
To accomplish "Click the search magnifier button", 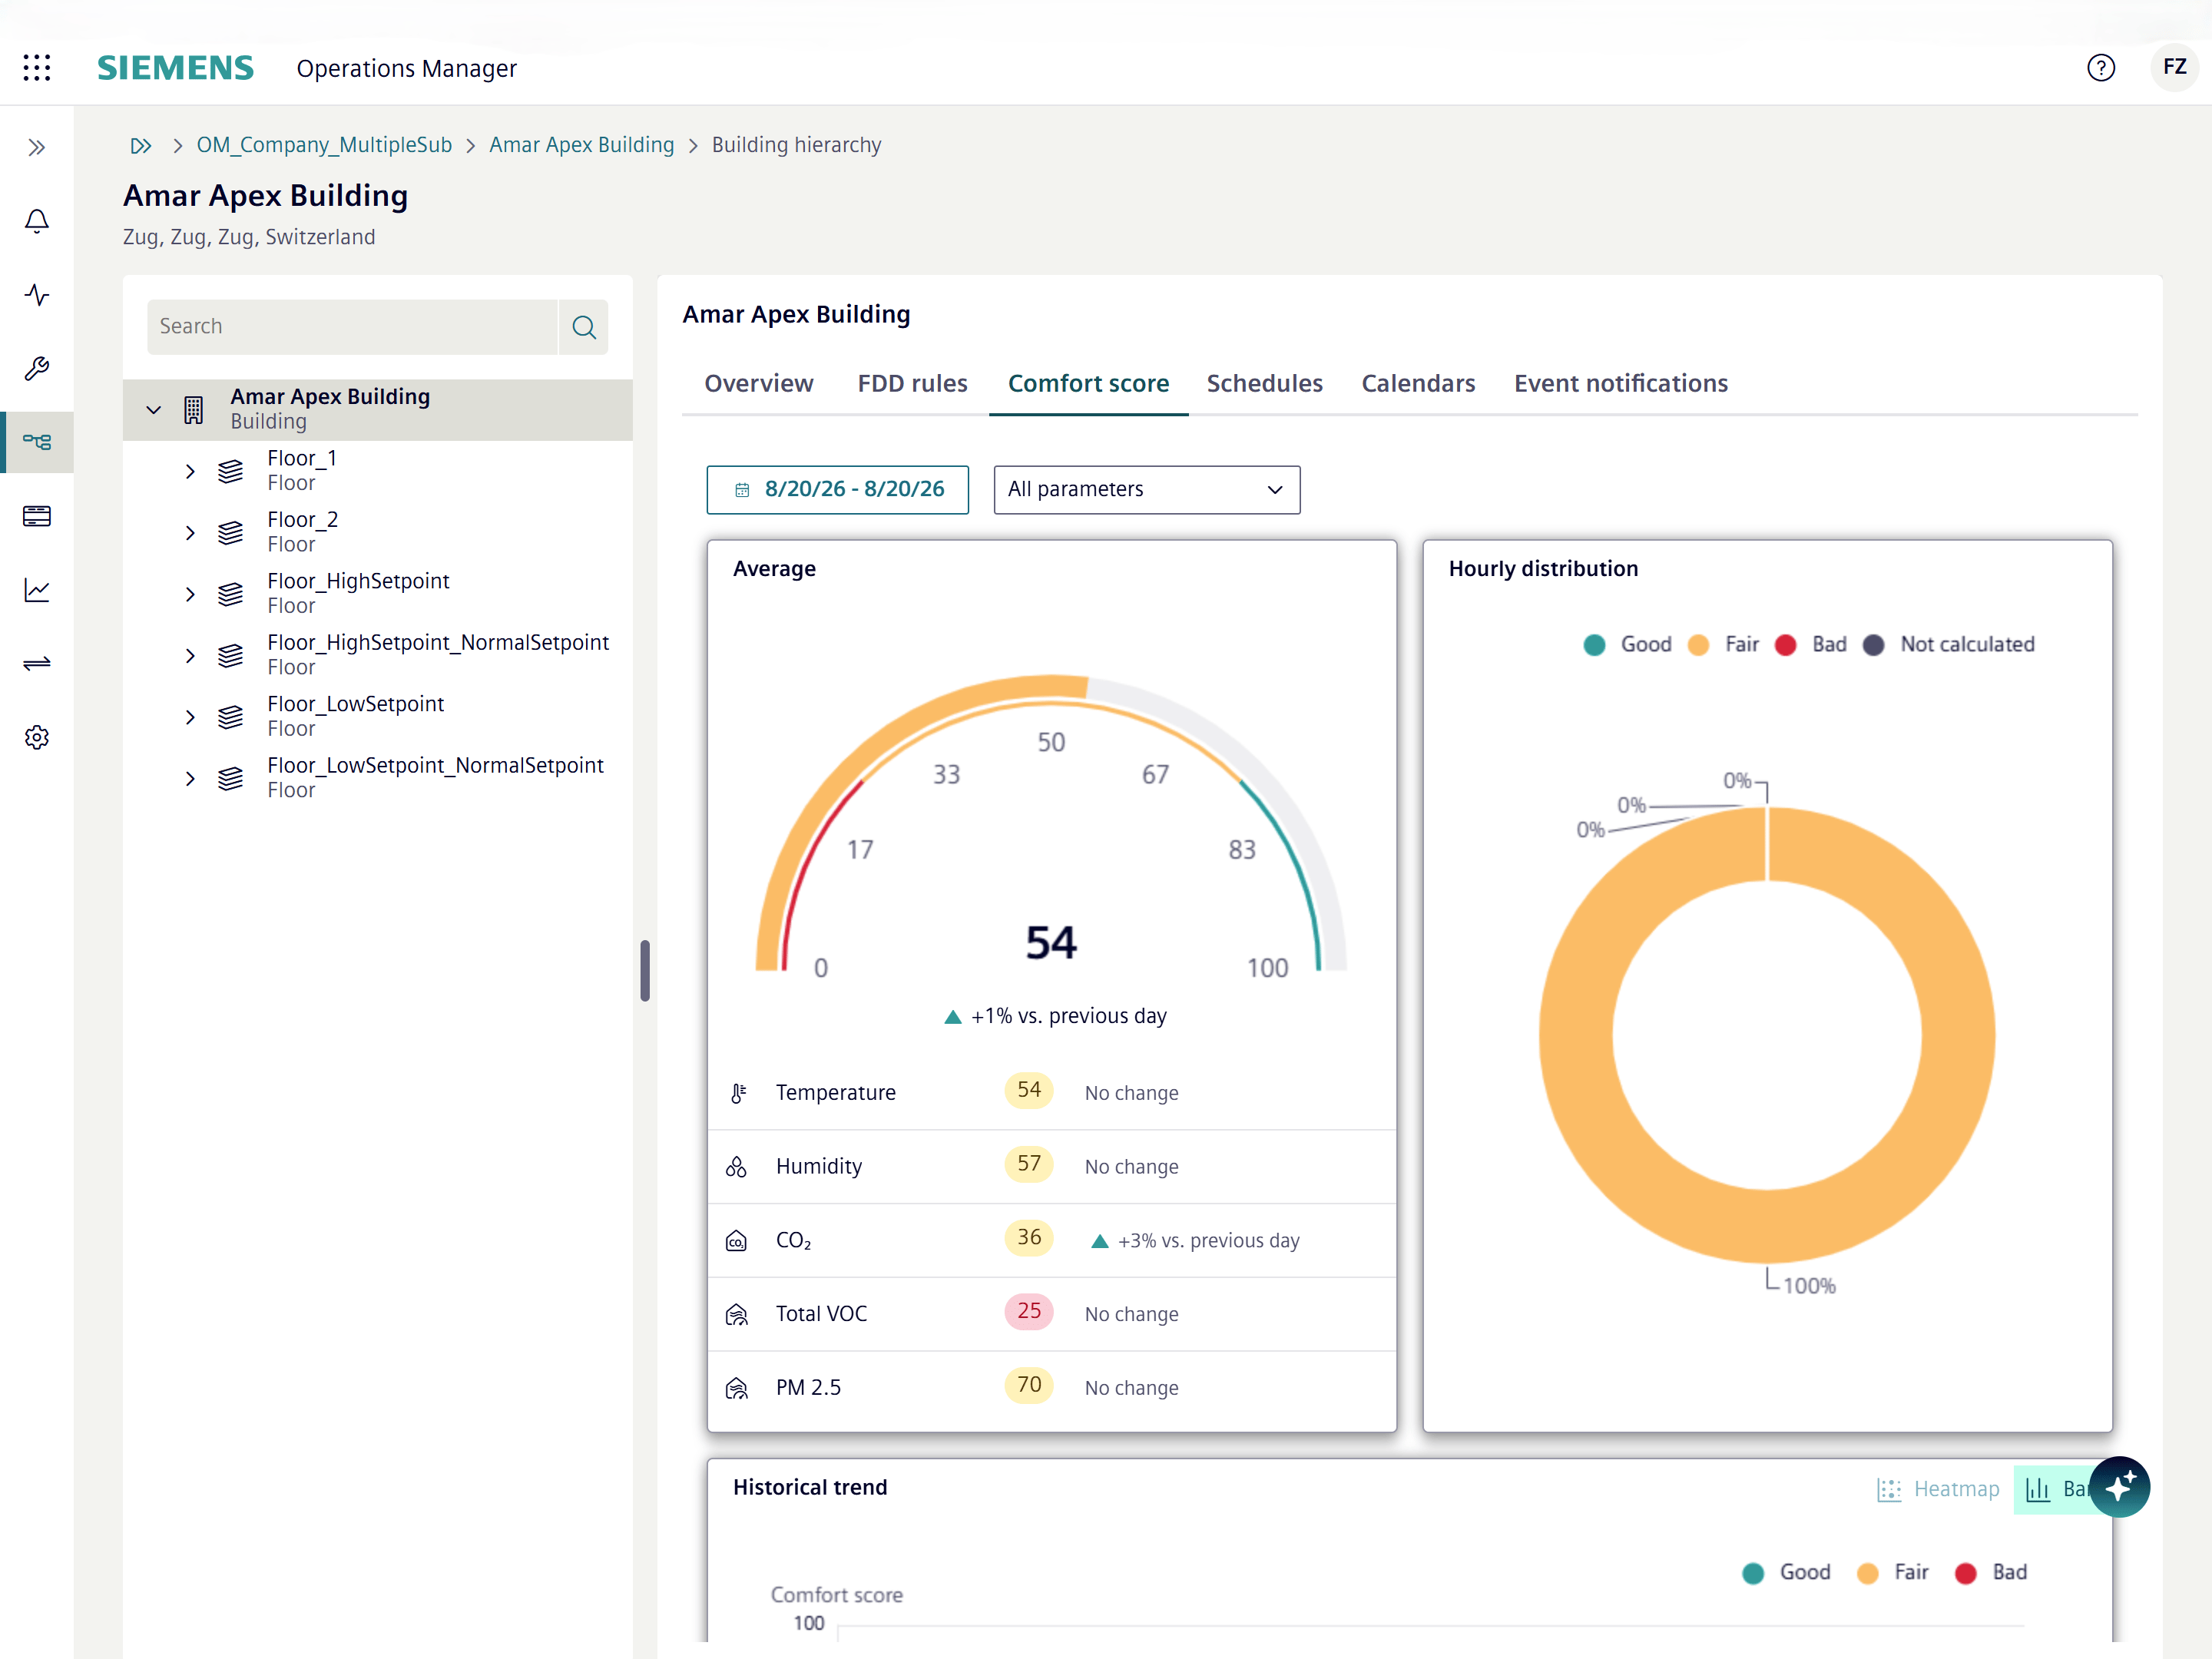I will pyautogui.click(x=584, y=327).
